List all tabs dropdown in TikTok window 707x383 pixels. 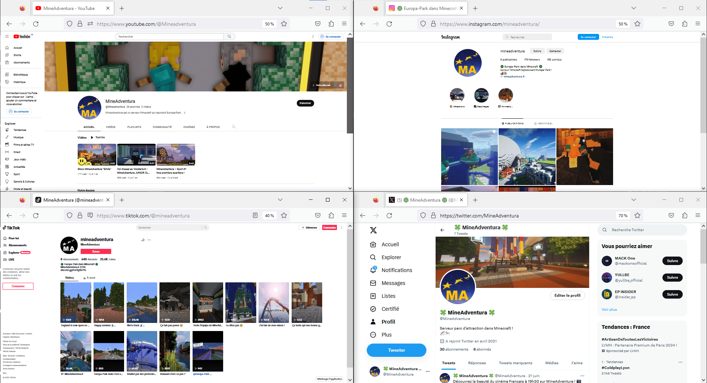[x=280, y=200]
